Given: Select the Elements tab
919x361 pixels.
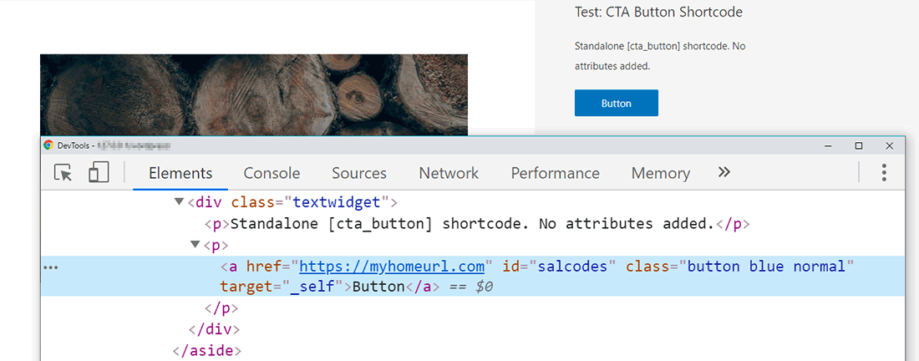Looking at the screenshot, I should (x=180, y=173).
